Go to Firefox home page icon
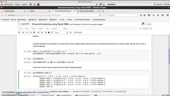The width and height of the screenshot is (170, 96). coord(158,15)
